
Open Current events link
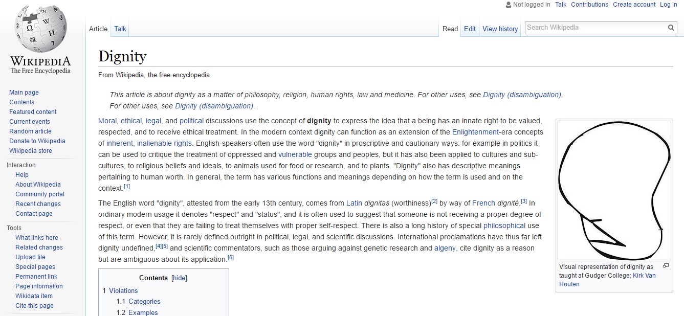(x=30, y=122)
